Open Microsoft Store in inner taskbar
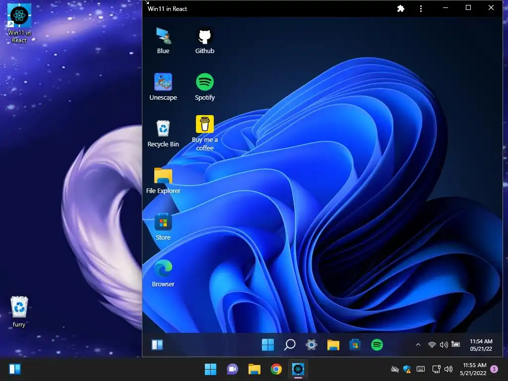Screen dimensions: 508x381 pyautogui.click(x=355, y=345)
